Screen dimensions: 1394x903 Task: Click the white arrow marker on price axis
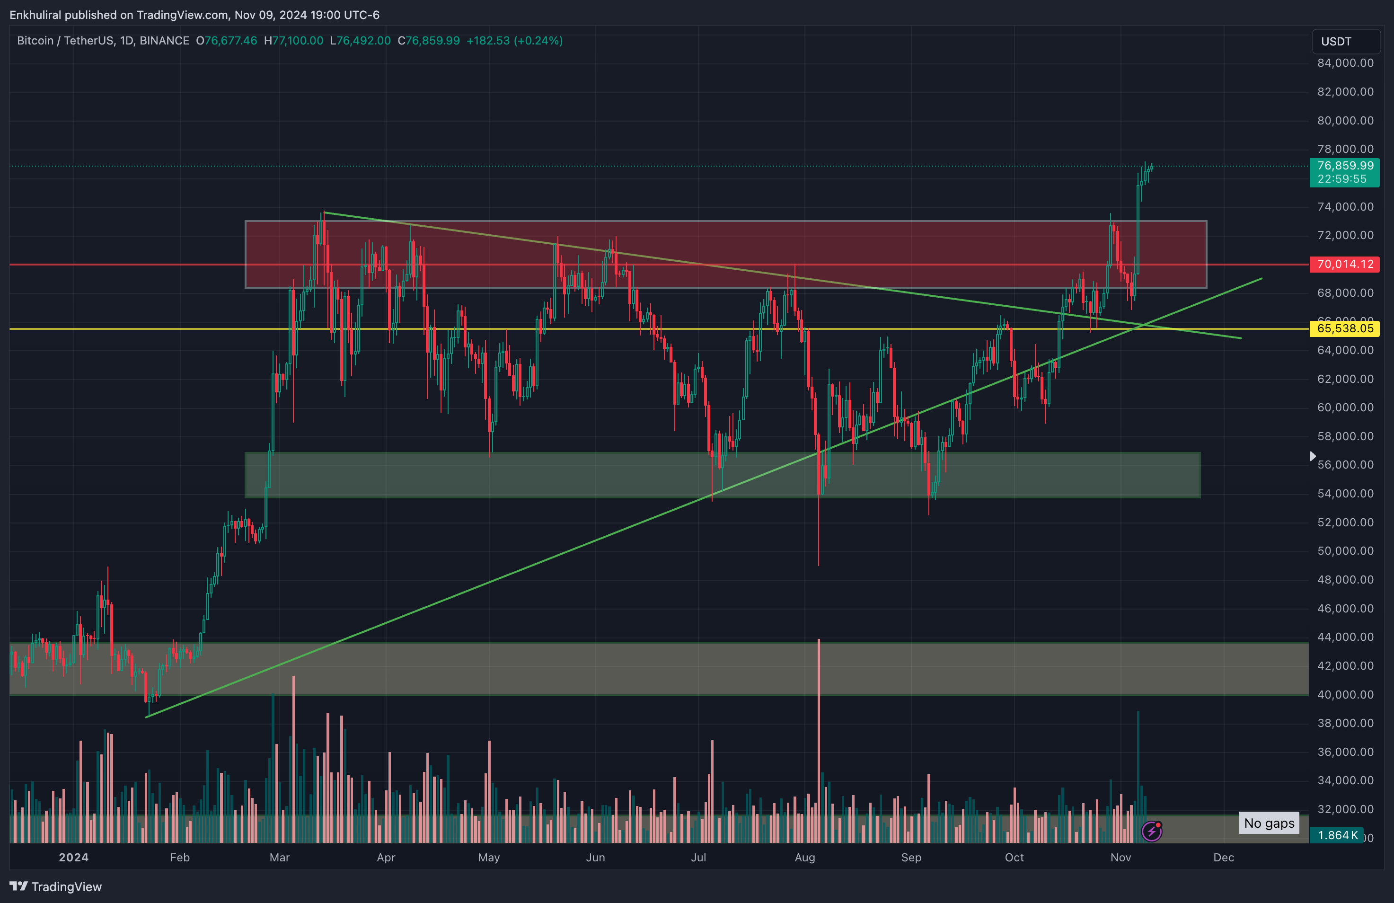click(x=1312, y=456)
